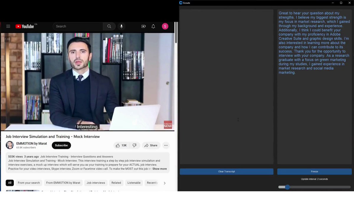Share the mock interview video
The height and width of the screenshot is (199, 354).
pos(151,145)
